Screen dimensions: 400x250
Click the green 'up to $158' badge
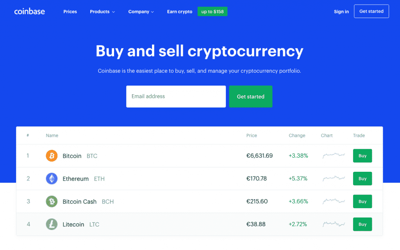pos(212,12)
